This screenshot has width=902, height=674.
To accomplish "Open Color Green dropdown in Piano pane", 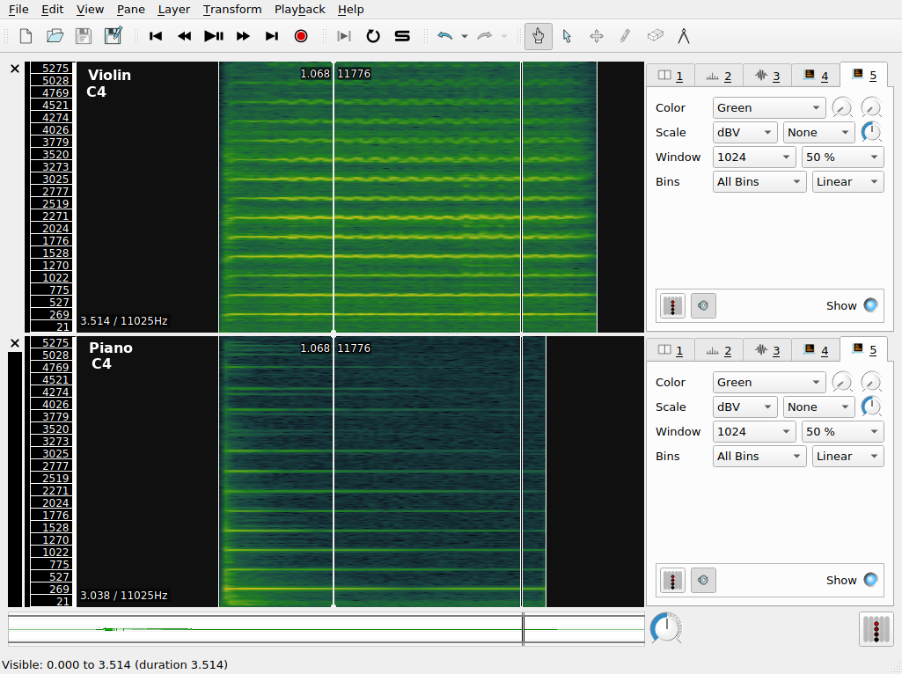I will 768,382.
